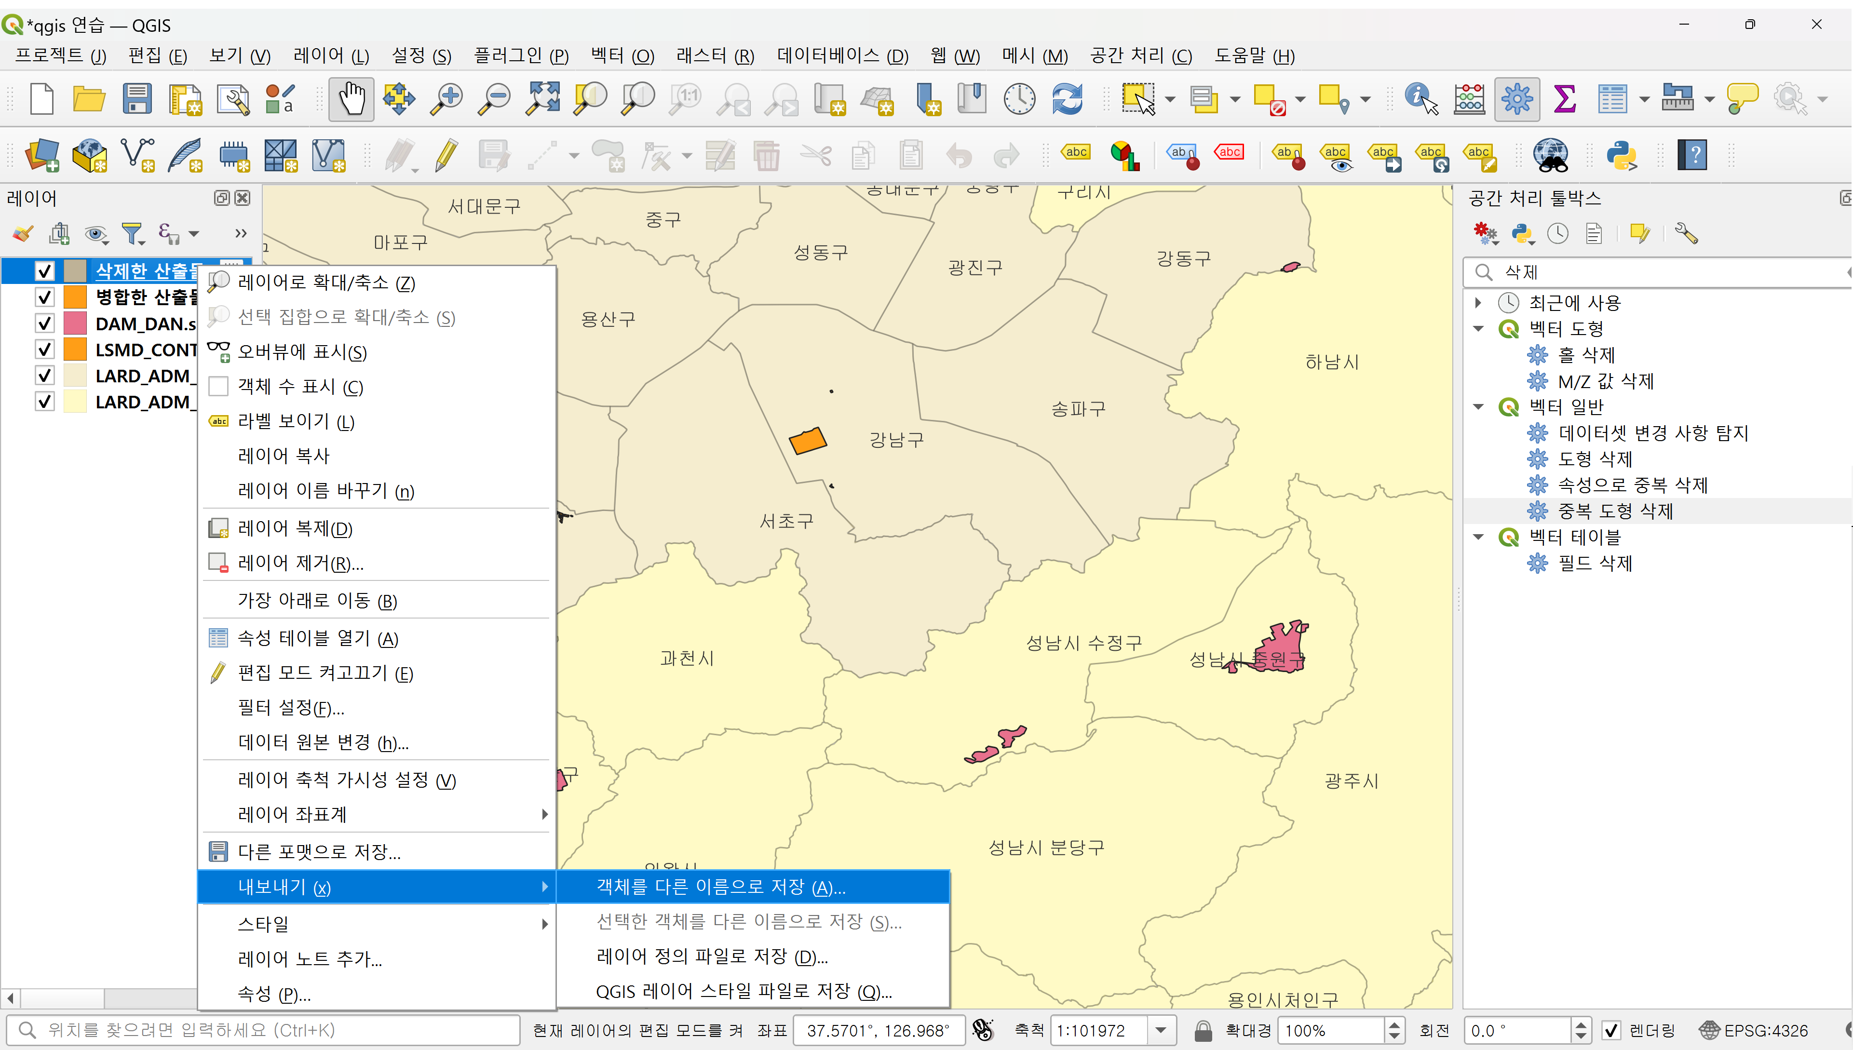The height and width of the screenshot is (1050, 1853).
Task: Open the Processing Toolbox gear icon
Action: tap(1517, 99)
